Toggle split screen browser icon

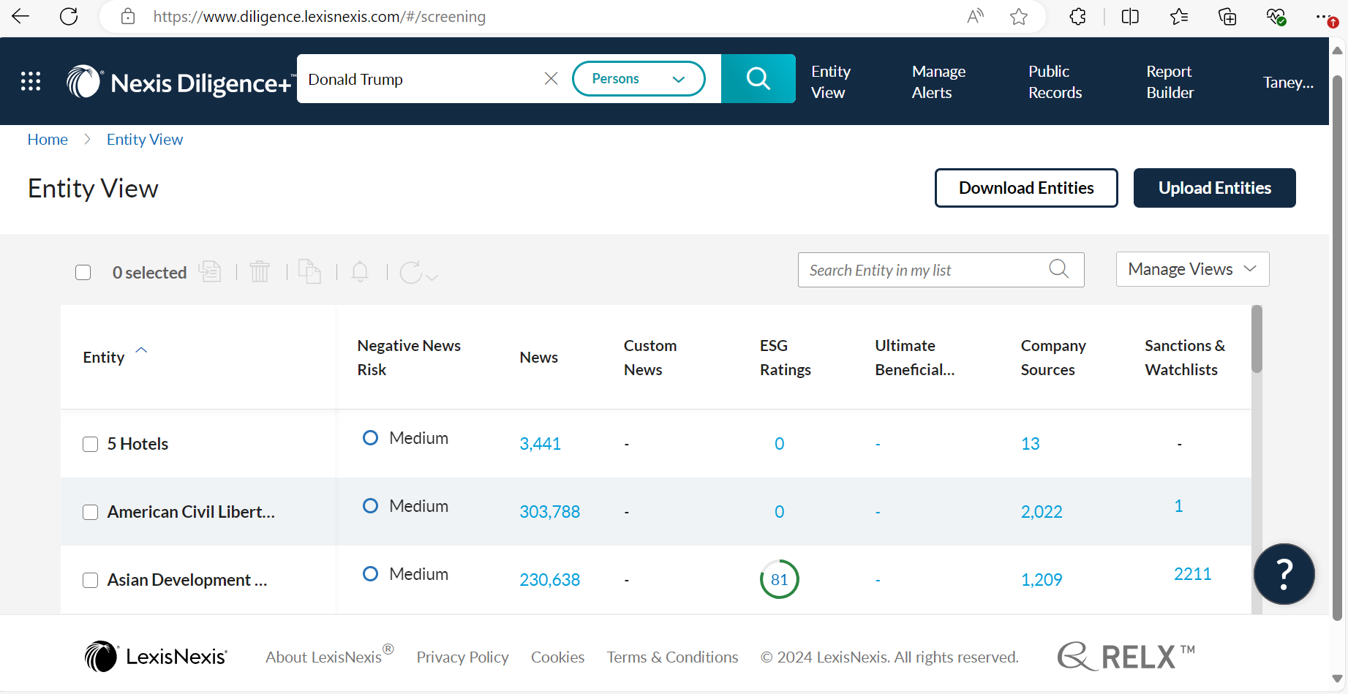[1130, 16]
